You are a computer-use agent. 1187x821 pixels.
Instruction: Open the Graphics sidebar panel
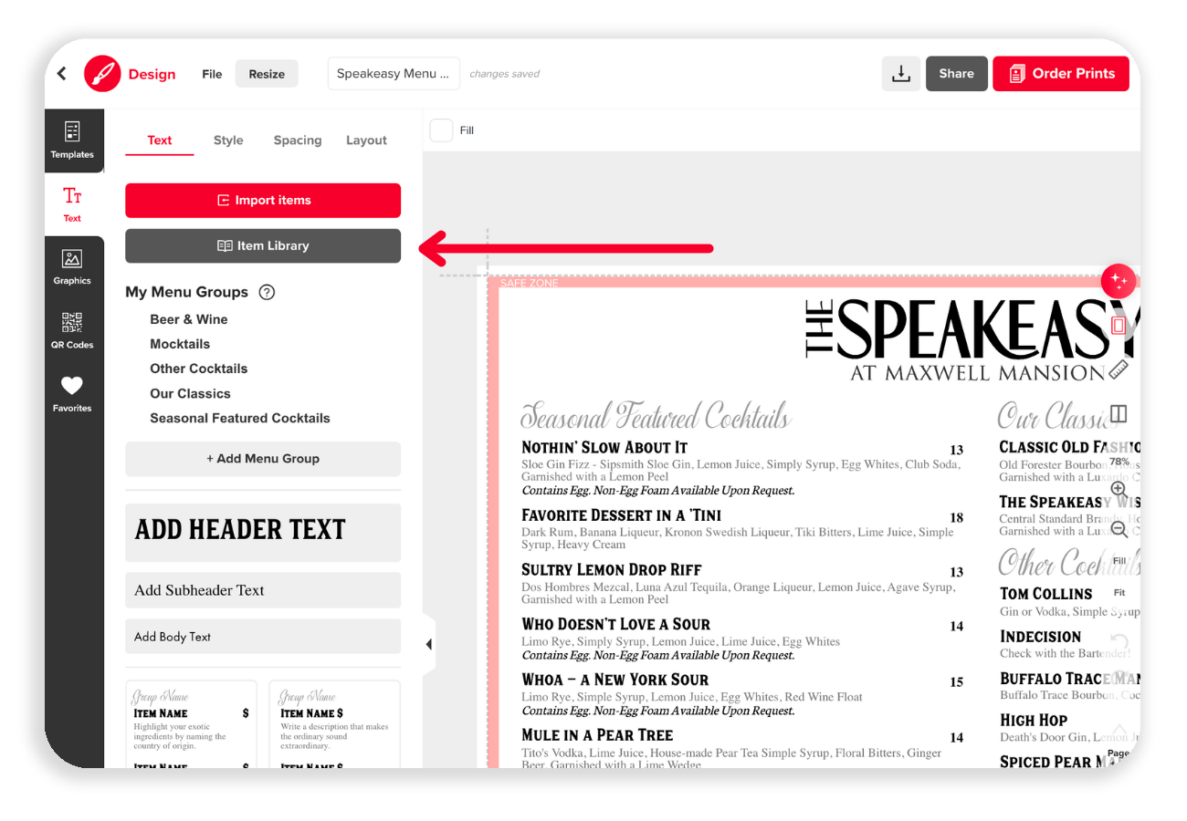tap(72, 267)
